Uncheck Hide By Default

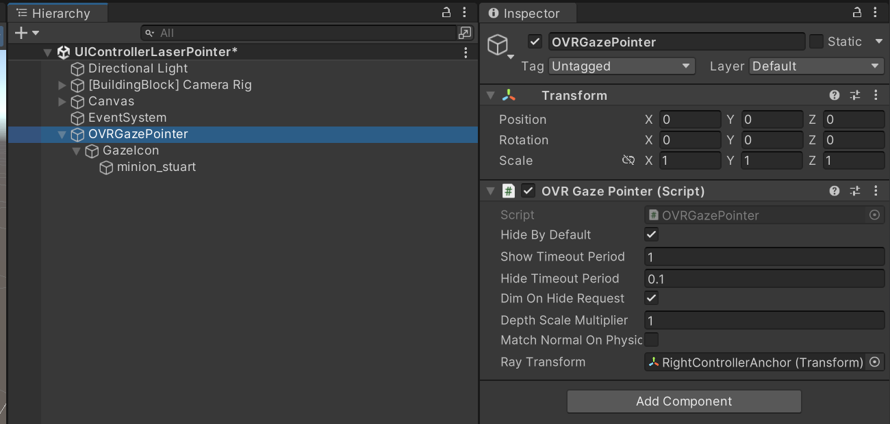(x=651, y=235)
